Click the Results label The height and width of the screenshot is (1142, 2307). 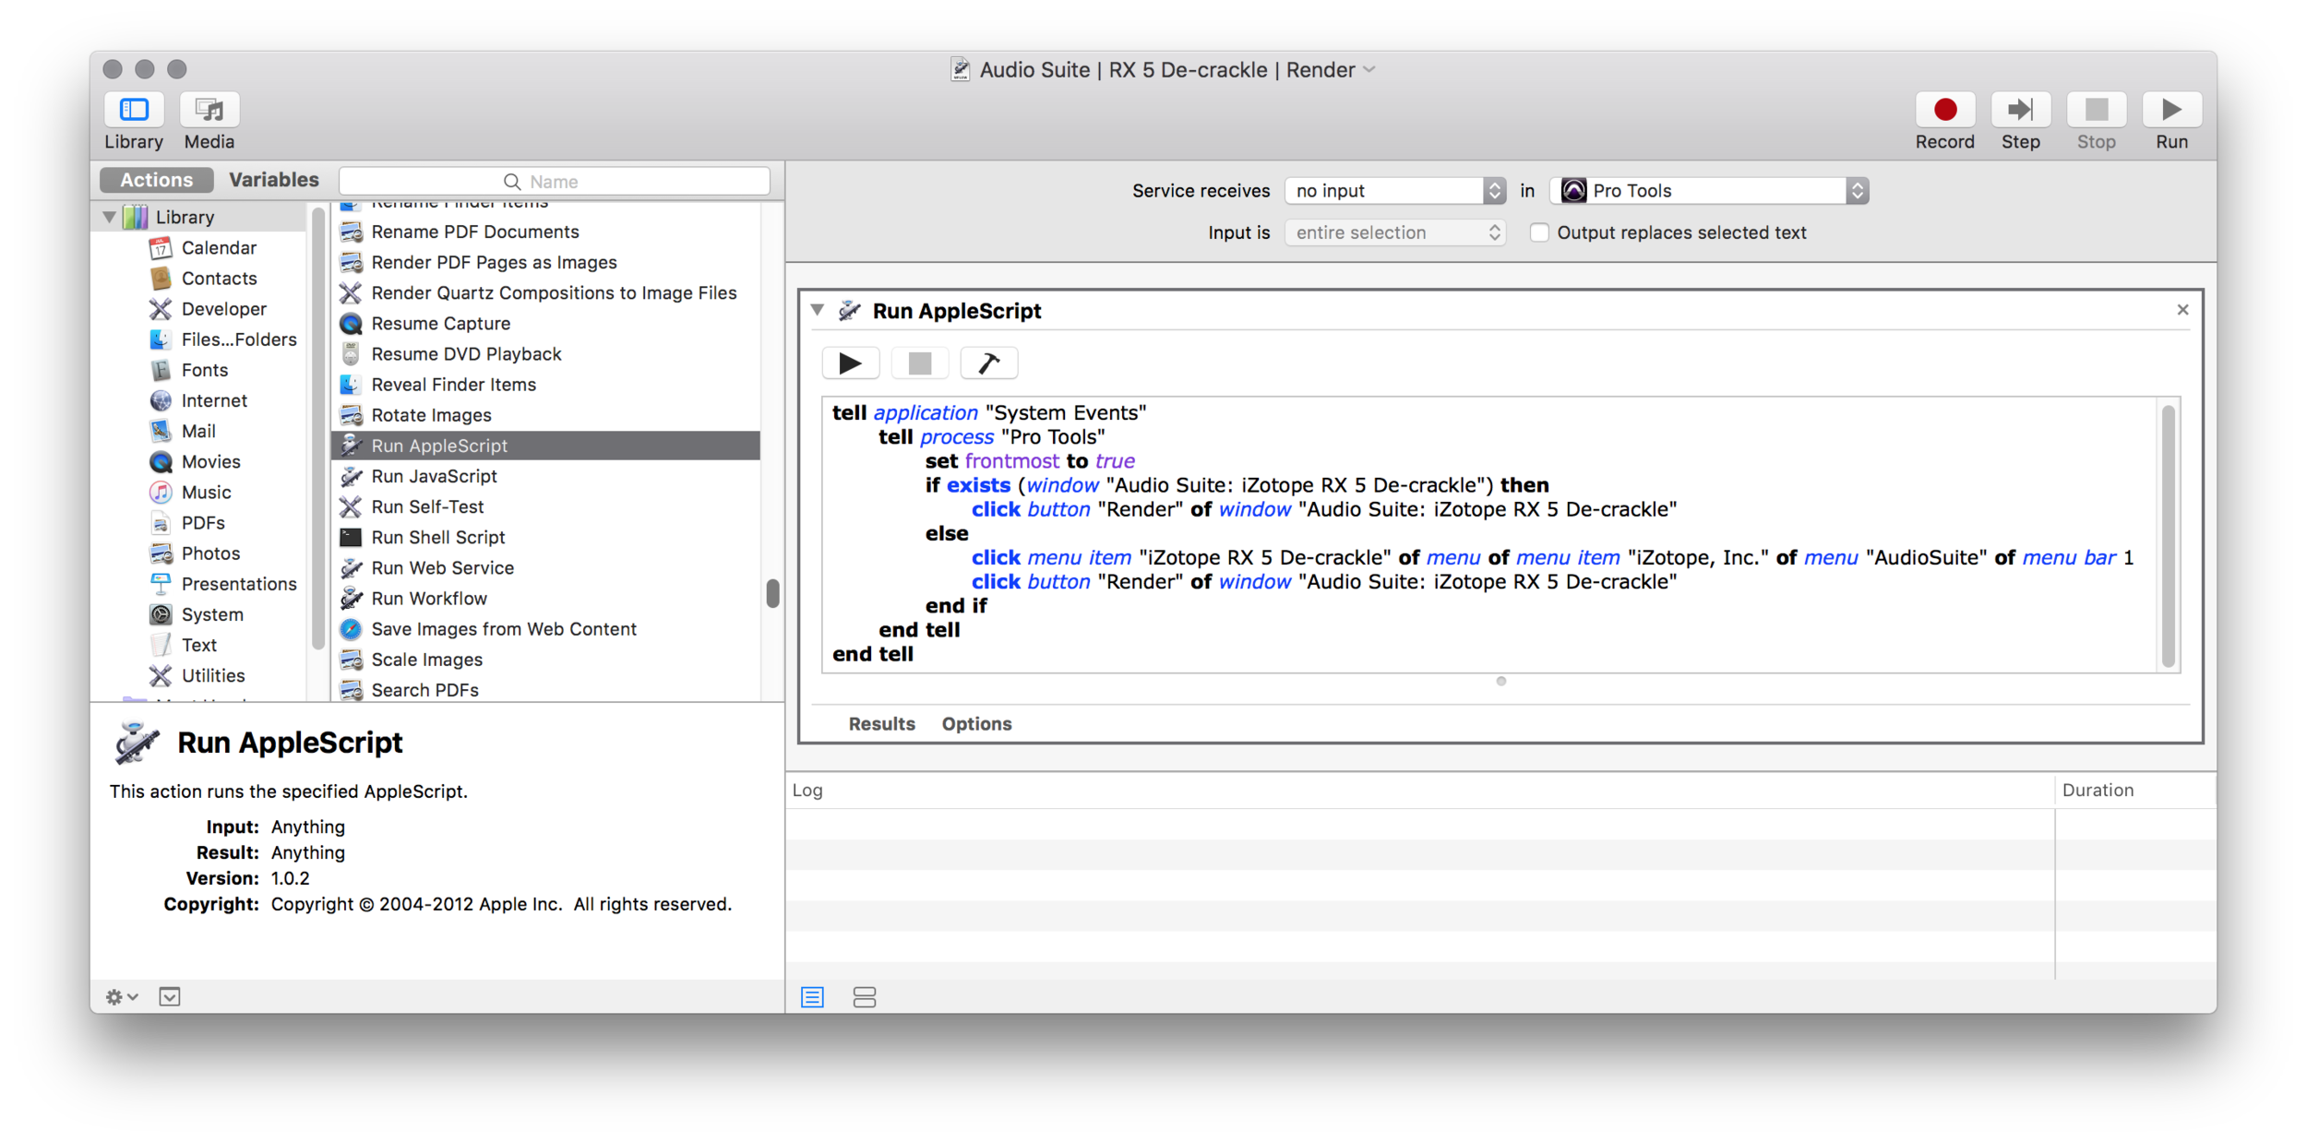[881, 724]
